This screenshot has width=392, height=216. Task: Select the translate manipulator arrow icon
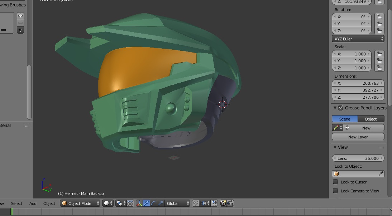[146, 203]
